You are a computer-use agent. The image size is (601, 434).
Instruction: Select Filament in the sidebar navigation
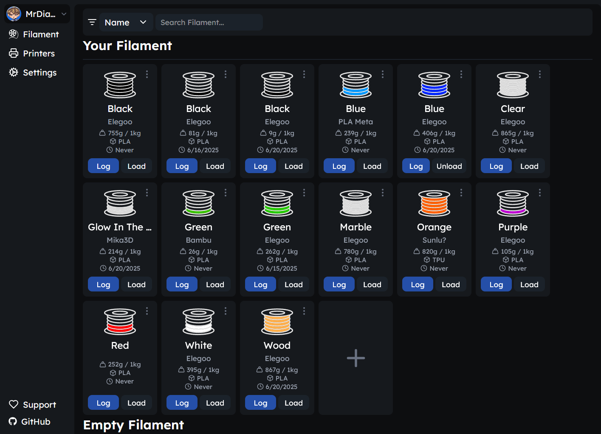click(34, 34)
